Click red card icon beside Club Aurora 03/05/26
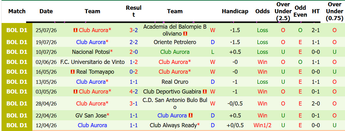 [x=75, y=92]
